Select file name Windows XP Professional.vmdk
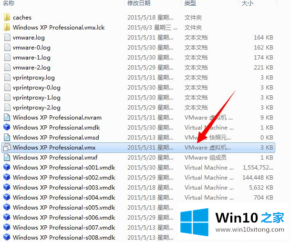290x242 pixels. tap(56, 128)
